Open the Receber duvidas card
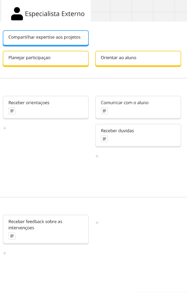The image size is (187, 293). [138, 136]
